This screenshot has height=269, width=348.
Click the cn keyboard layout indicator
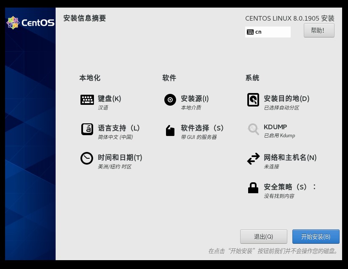tap(268, 32)
